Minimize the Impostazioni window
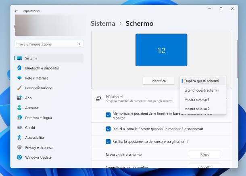This screenshot has width=246, height=176. (x=209, y=9)
